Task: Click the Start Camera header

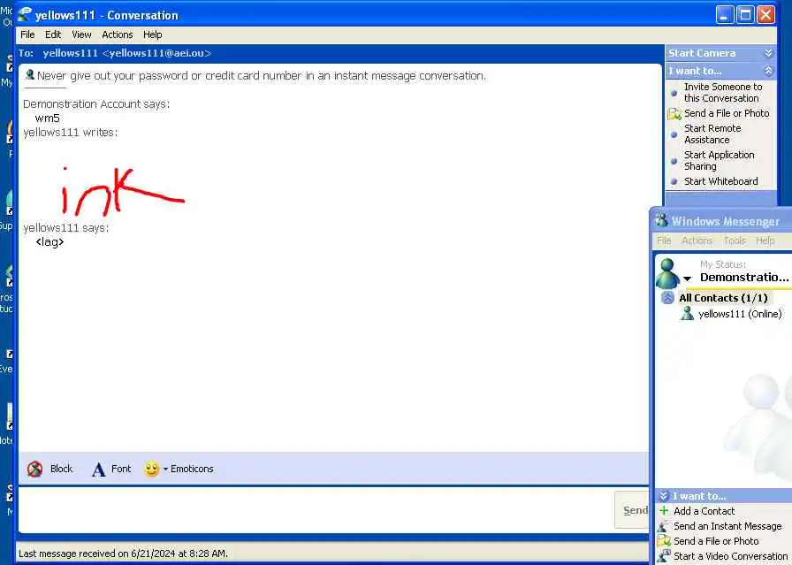Action: click(702, 53)
